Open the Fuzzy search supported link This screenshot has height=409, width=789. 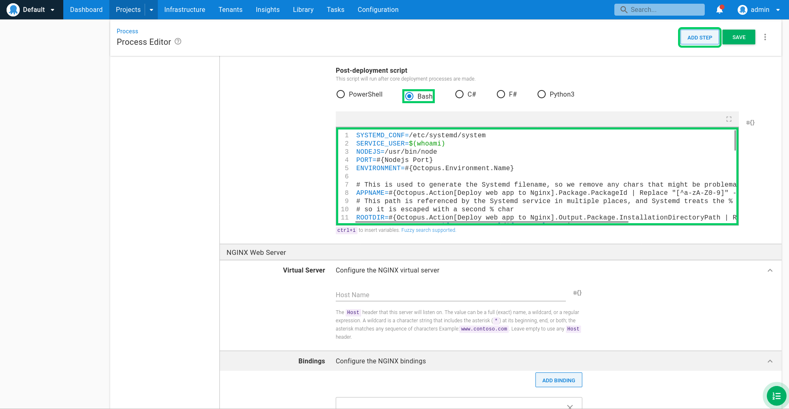point(429,230)
